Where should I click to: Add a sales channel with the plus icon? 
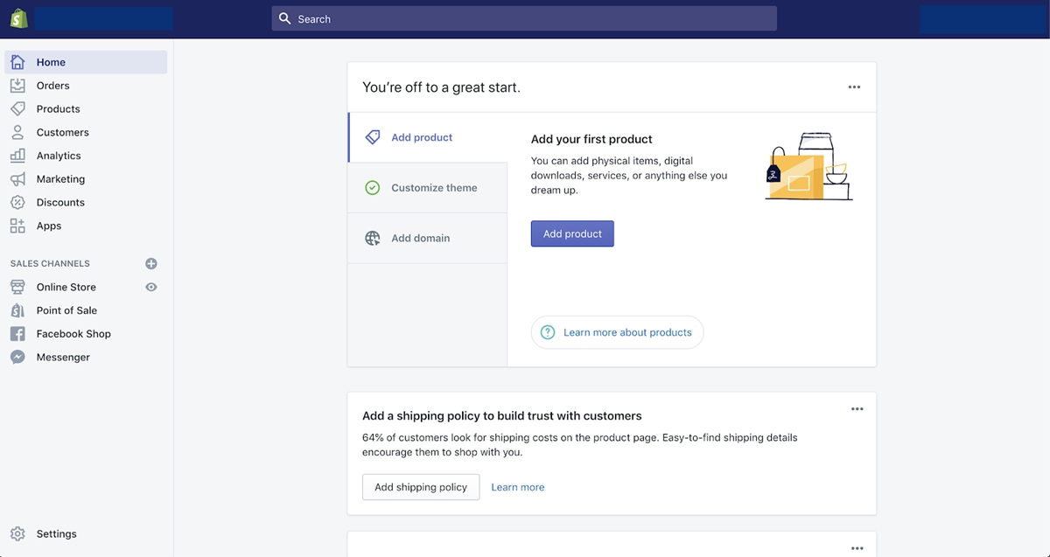pyautogui.click(x=150, y=263)
